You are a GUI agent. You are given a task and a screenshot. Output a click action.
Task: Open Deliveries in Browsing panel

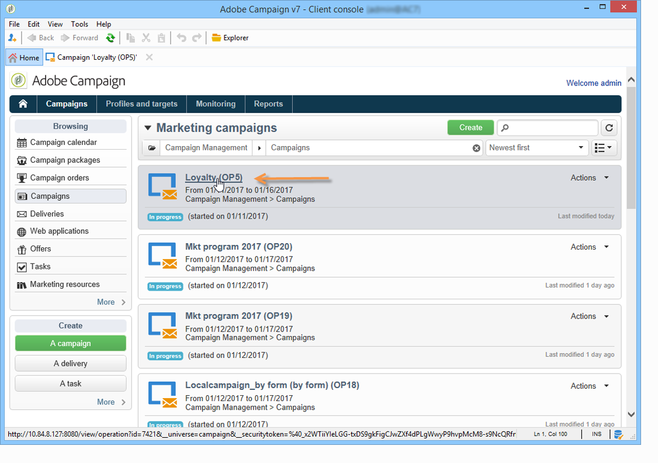pyautogui.click(x=71, y=213)
